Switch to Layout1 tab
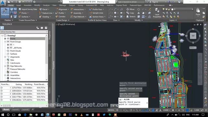Viewport: 208px width, 117px height. pyautogui.click(x=15, y=110)
